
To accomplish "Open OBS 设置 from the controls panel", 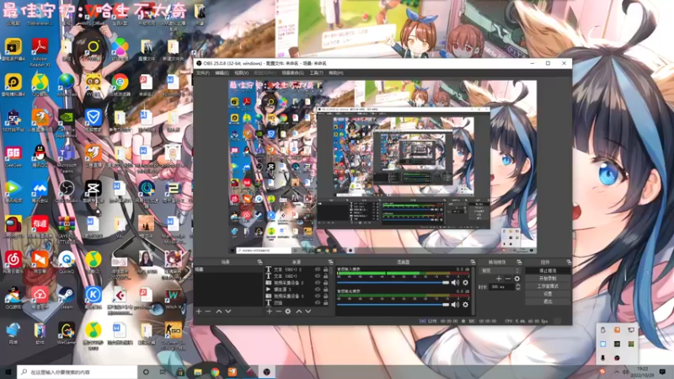I will (548, 294).
